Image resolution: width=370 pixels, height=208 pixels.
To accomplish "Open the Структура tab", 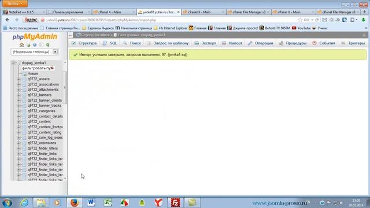I will tap(84, 43).
